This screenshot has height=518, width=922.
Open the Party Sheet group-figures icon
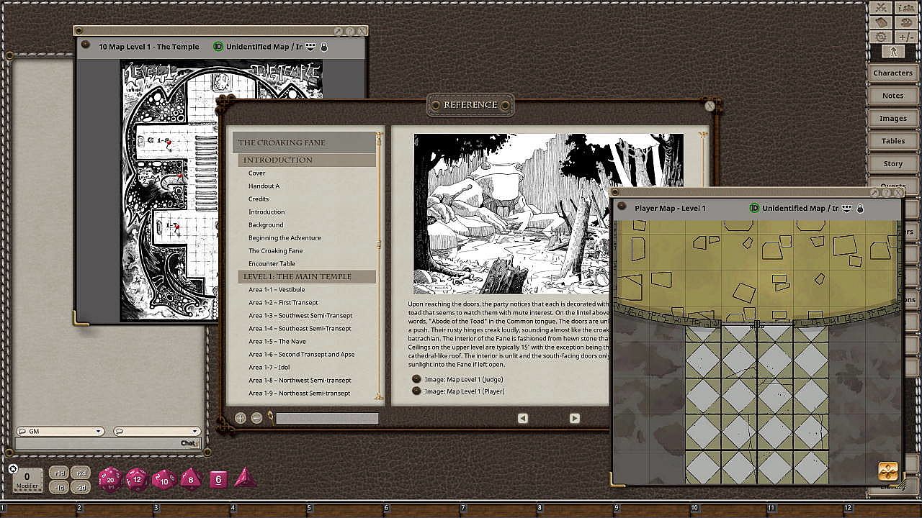click(x=905, y=8)
